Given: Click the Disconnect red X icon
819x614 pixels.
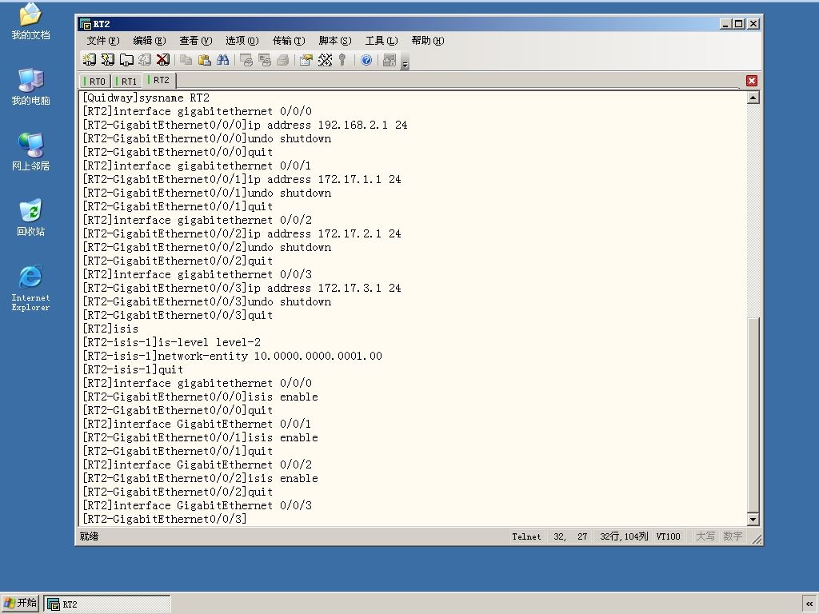Looking at the screenshot, I should [163, 60].
